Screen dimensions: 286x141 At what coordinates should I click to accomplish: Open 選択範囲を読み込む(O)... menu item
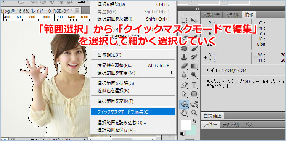(x=133, y=123)
